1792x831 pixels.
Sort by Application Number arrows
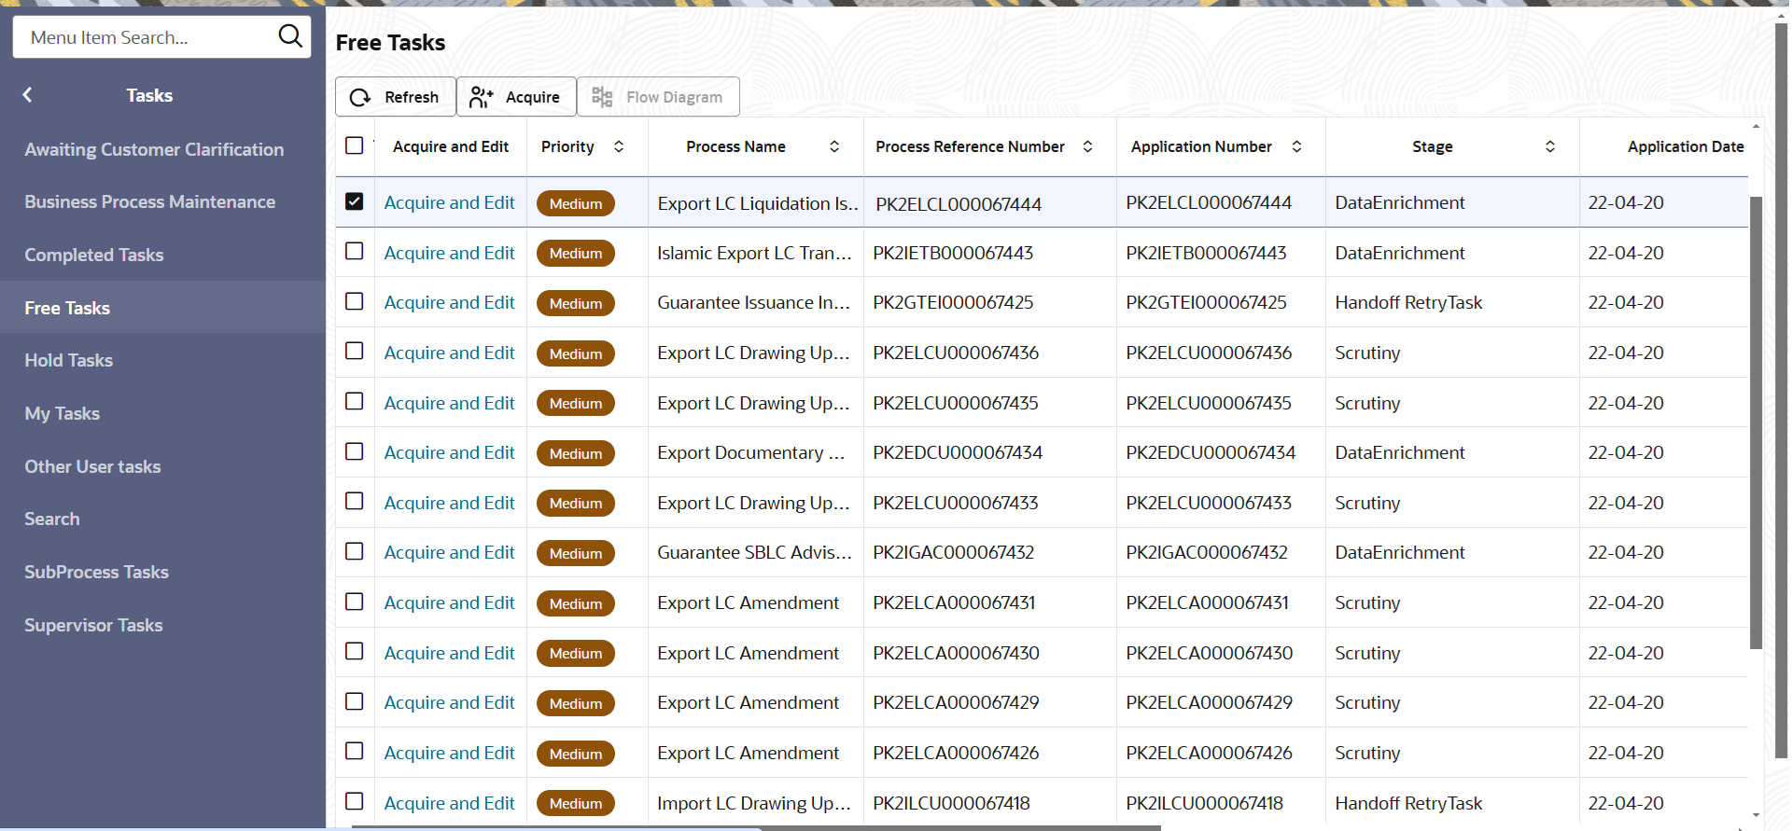1296,146
